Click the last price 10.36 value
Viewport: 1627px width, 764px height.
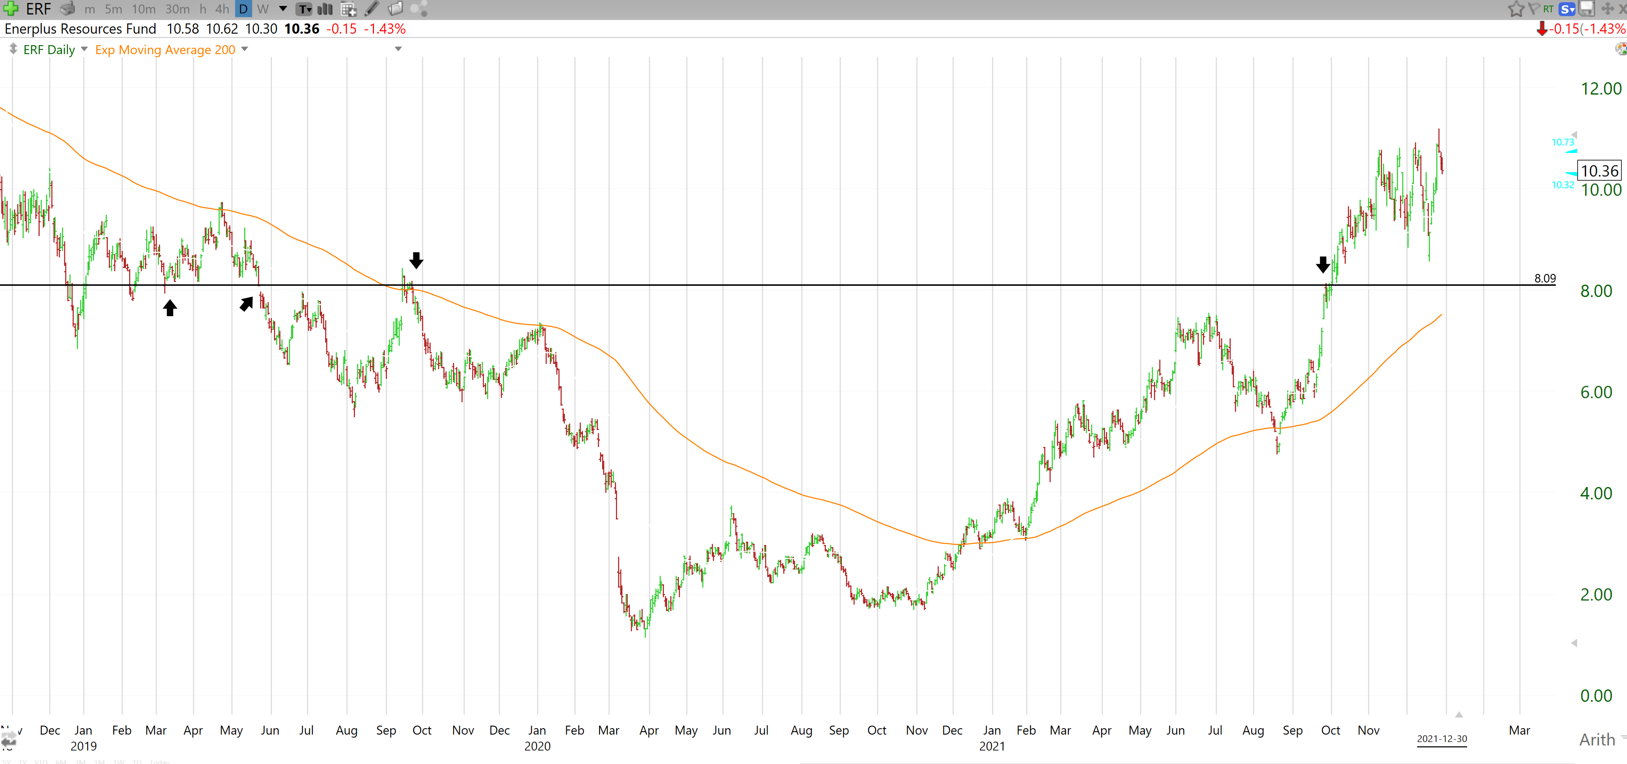coord(302,29)
